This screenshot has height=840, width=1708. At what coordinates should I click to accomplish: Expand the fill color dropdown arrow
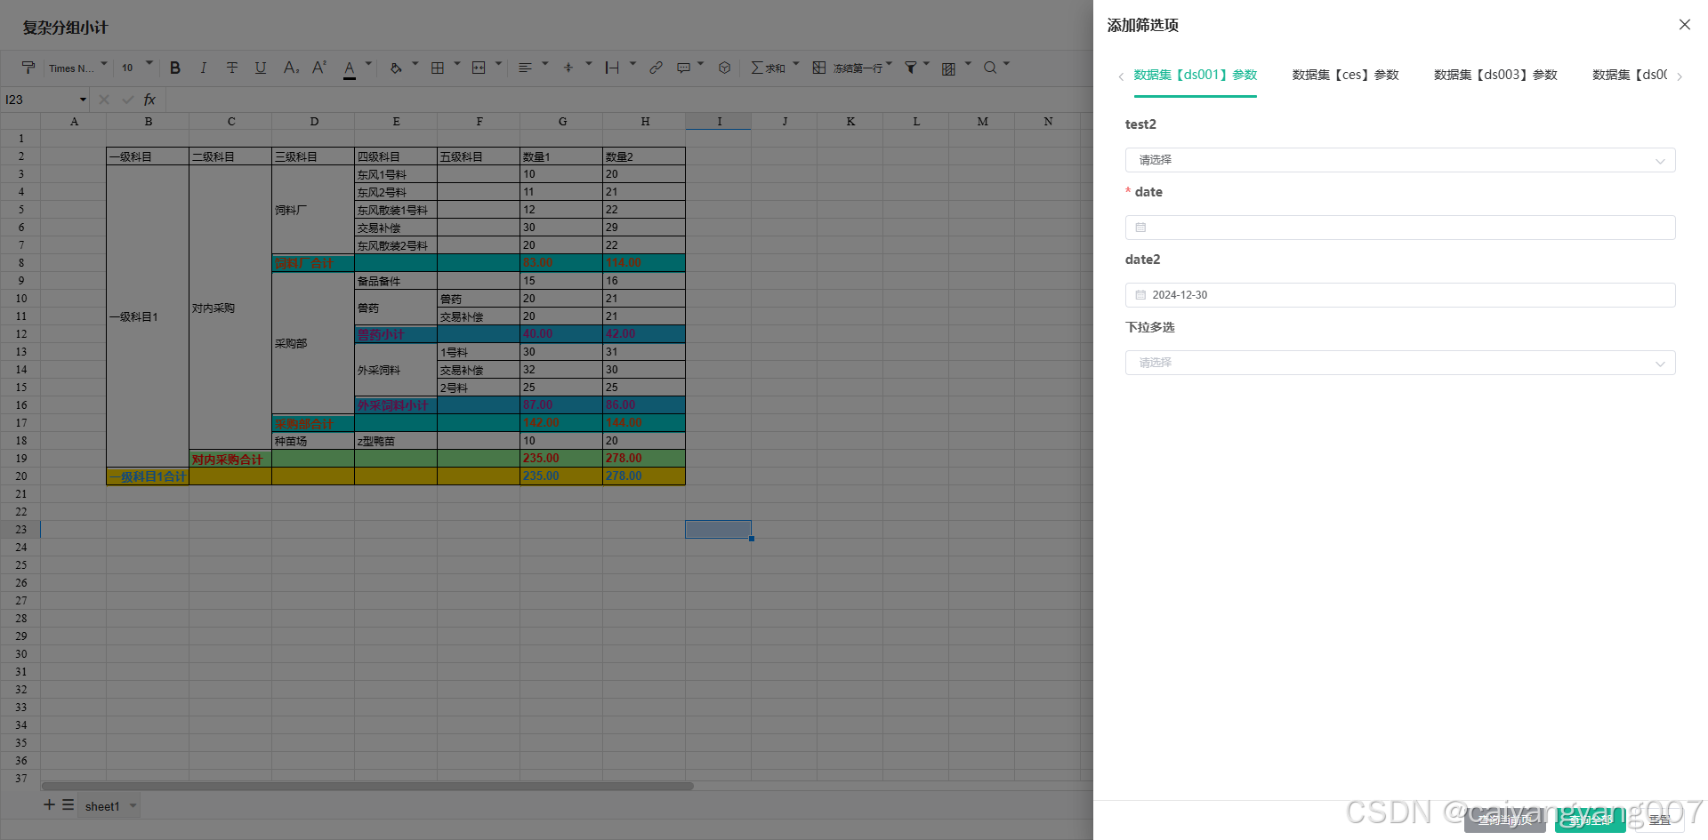click(x=415, y=64)
